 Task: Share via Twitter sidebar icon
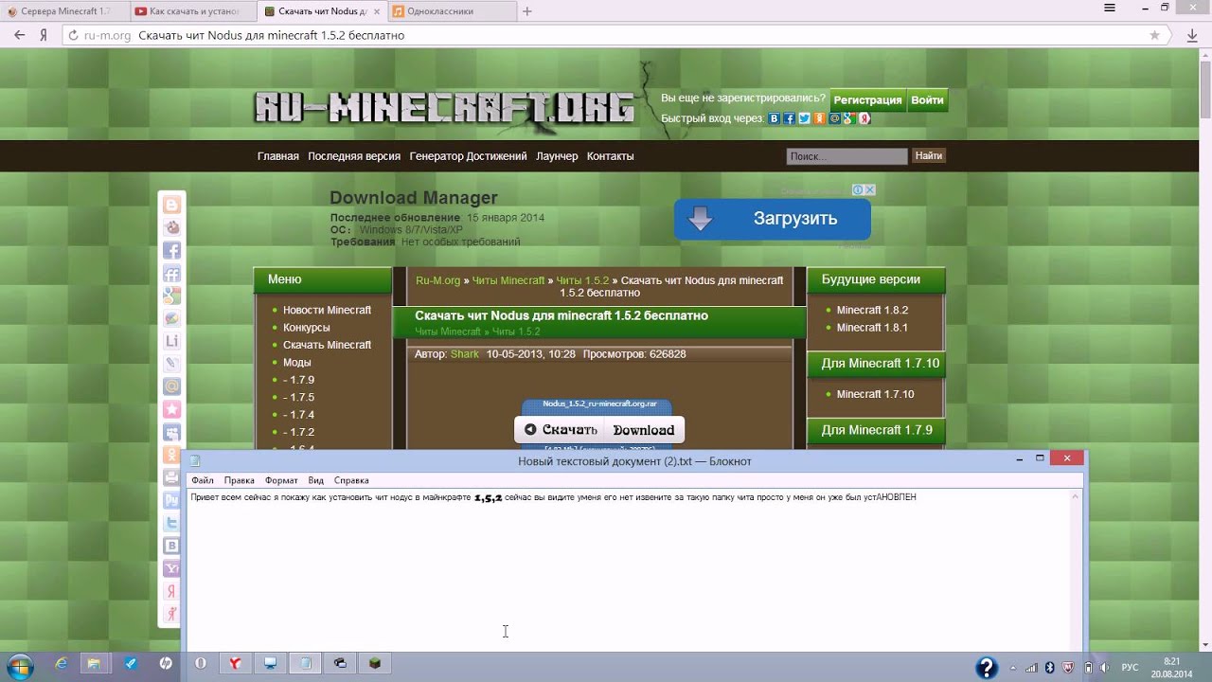tap(171, 523)
